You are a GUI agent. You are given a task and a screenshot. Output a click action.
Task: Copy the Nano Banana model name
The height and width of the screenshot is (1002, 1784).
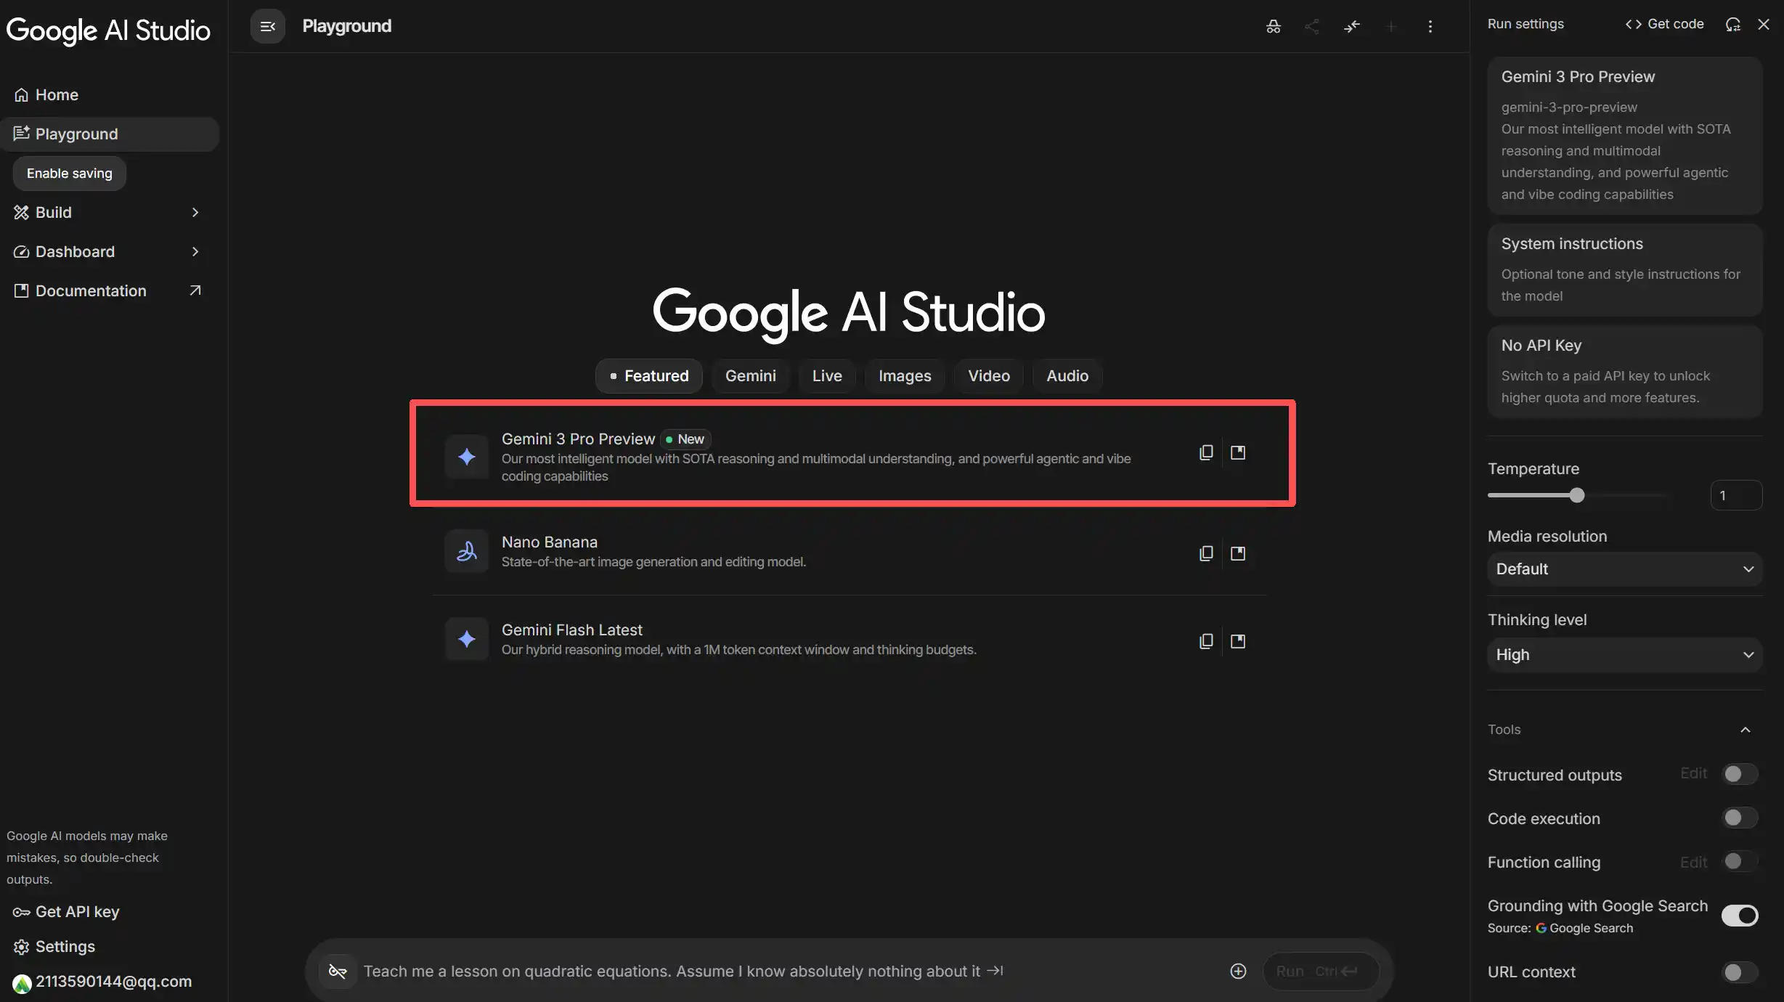tap(1205, 554)
